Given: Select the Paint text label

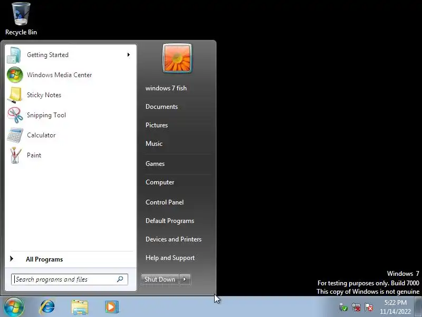Looking at the screenshot, I should pyautogui.click(x=34, y=155).
